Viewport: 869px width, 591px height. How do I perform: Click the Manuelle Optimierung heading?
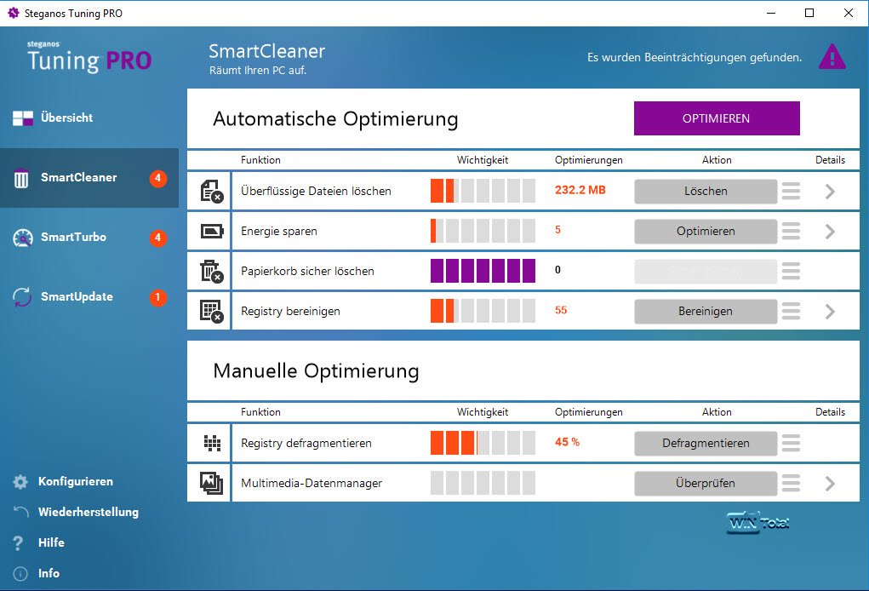click(316, 371)
